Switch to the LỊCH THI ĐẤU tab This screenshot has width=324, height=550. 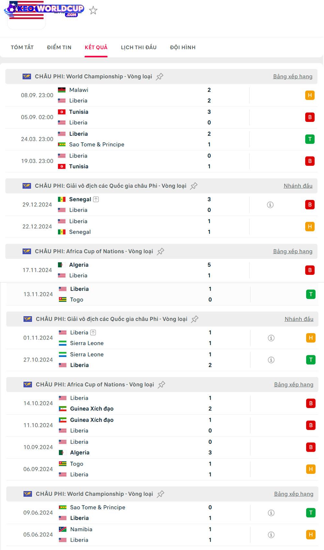[x=139, y=47]
